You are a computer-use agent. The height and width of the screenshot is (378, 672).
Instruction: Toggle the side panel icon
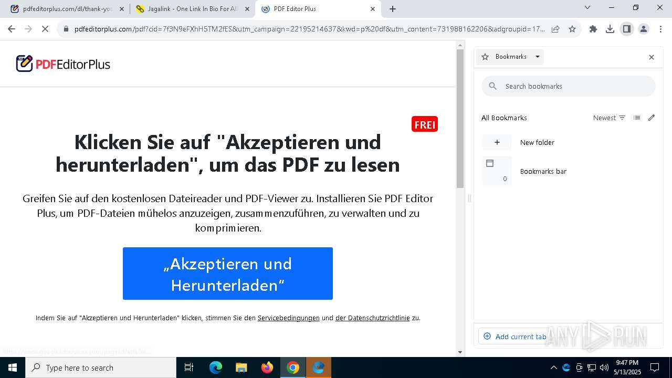pyautogui.click(x=627, y=29)
